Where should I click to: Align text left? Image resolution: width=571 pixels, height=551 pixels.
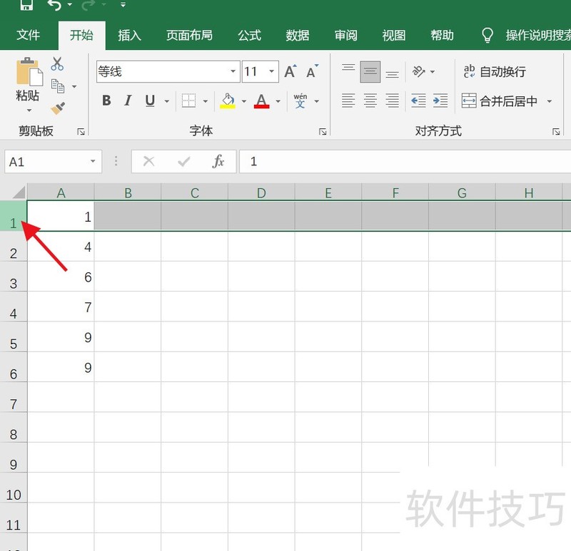(348, 101)
